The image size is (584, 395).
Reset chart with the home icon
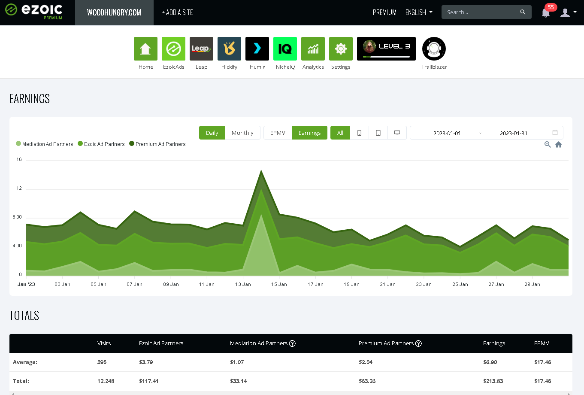(559, 145)
